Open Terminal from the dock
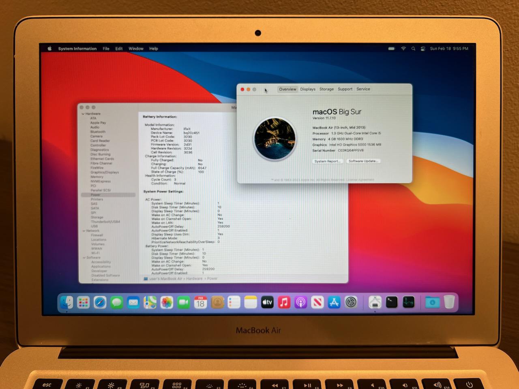 [x=392, y=302]
